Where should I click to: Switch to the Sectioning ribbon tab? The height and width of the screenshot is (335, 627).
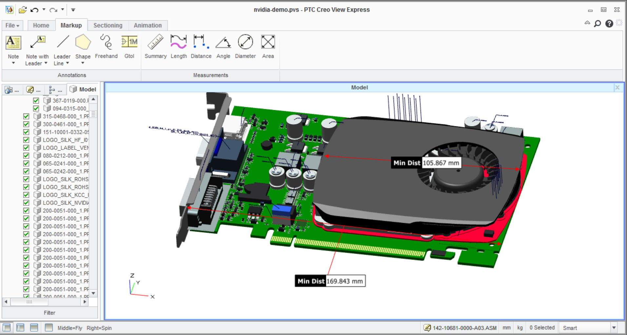tap(108, 25)
